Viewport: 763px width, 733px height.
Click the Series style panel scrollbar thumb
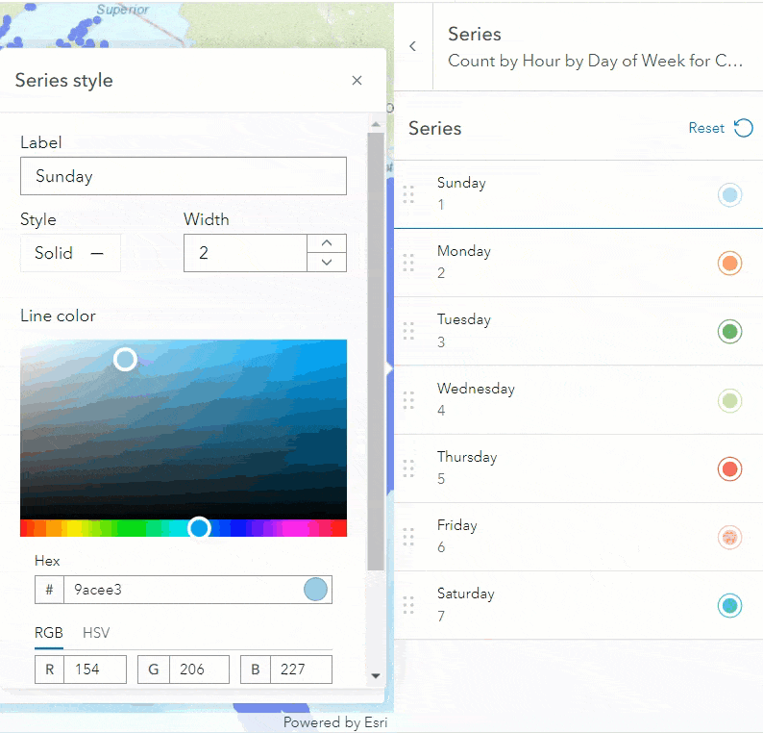376,351
